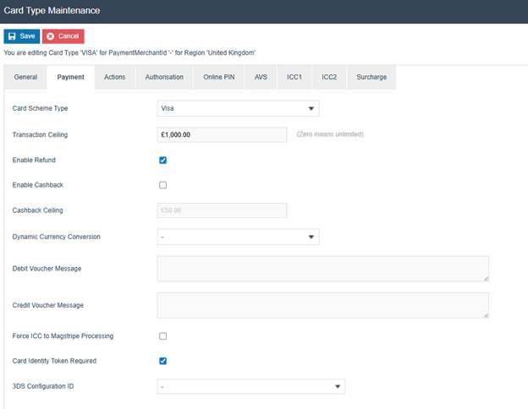Open the Dynamic Currency Conversion dropdown
This screenshot has height=409, width=528.
click(x=238, y=237)
